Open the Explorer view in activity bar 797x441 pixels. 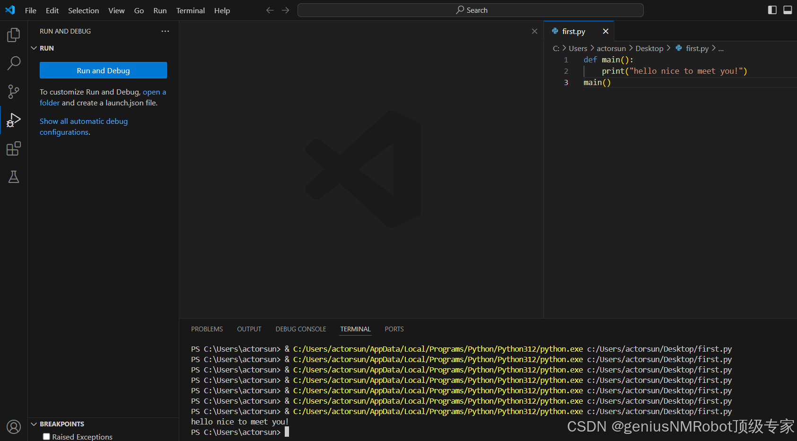point(14,35)
